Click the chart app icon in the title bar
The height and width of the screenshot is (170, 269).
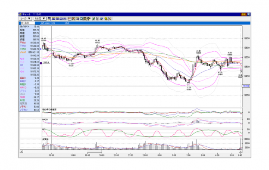[x=20, y=14]
